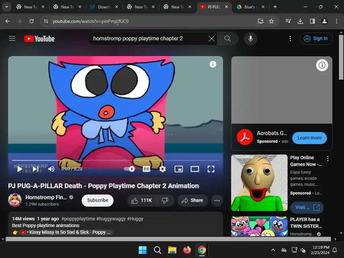Screen dimensions: 344x258
Task: Mute the video volume
Action: (51, 169)
